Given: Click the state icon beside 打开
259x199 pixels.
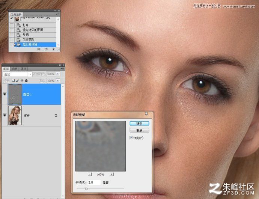Looking at the screenshot, I should (x=18, y=25).
